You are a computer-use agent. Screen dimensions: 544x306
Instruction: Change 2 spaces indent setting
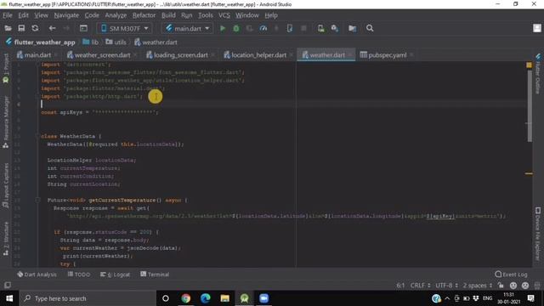coord(478,286)
